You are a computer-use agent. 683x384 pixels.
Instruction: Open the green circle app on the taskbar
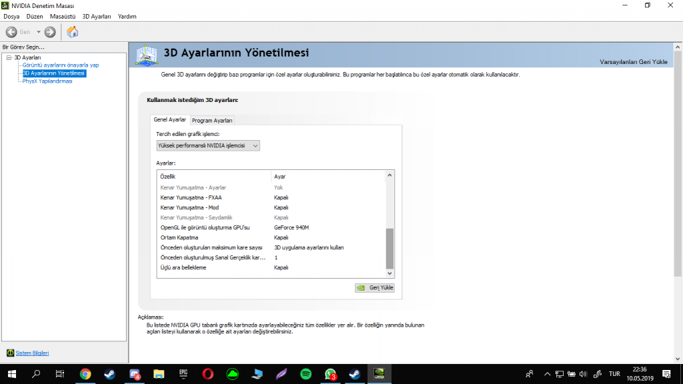point(232,374)
